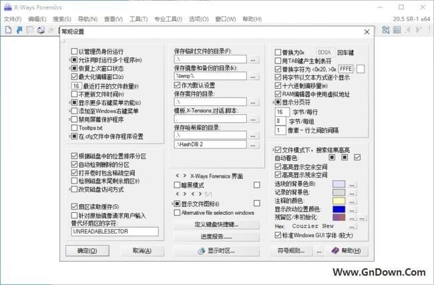Browse for templates and scripts directory
This screenshot has width=434, height=285.
pyautogui.click(x=253, y=119)
